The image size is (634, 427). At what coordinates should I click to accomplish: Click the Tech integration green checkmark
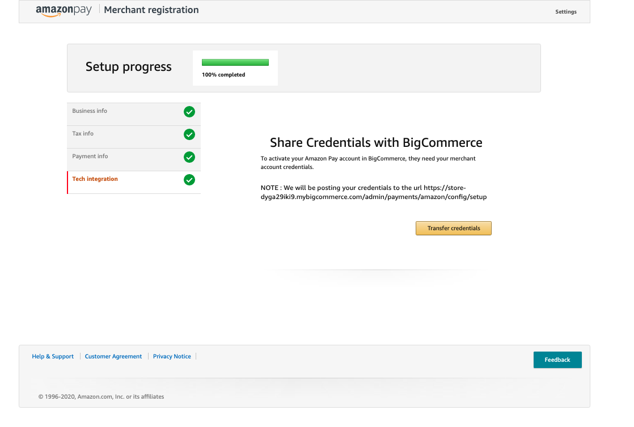pos(189,180)
